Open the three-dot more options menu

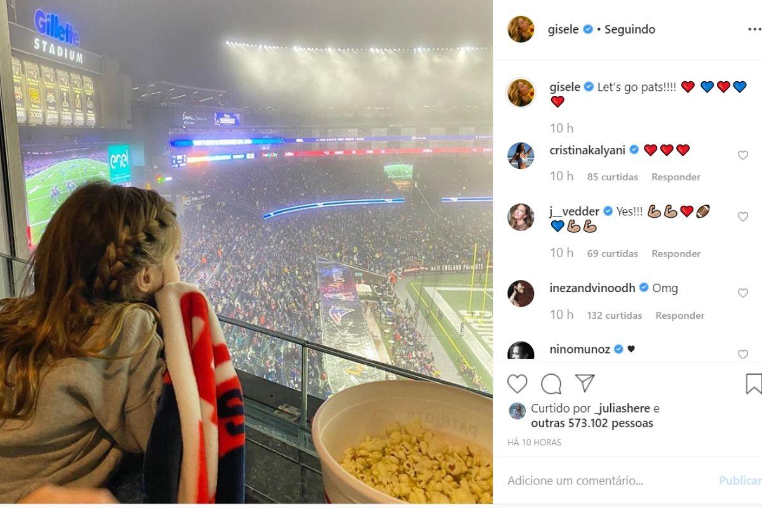pyautogui.click(x=753, y=29)
